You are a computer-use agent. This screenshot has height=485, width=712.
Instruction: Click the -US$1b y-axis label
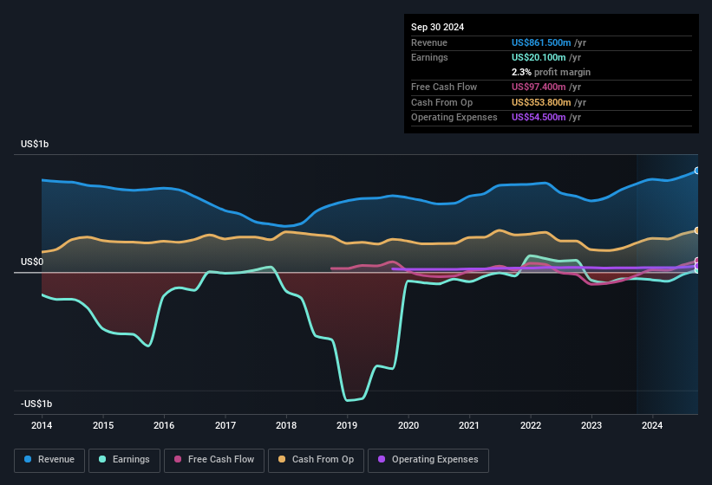point(36,404)
